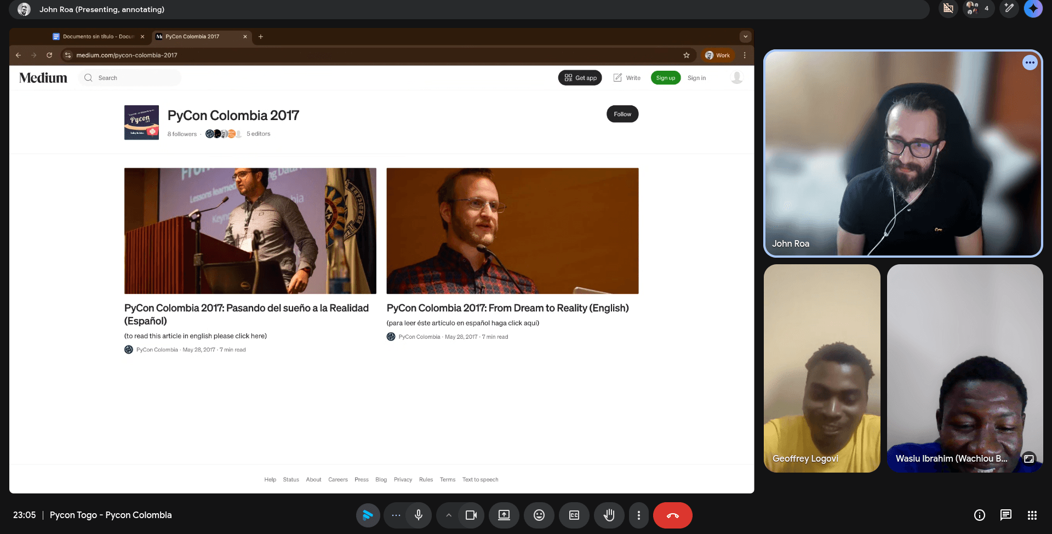Click the raise hand icon
The height and width of the screenshot is (534, 1052).
(609, 515)
